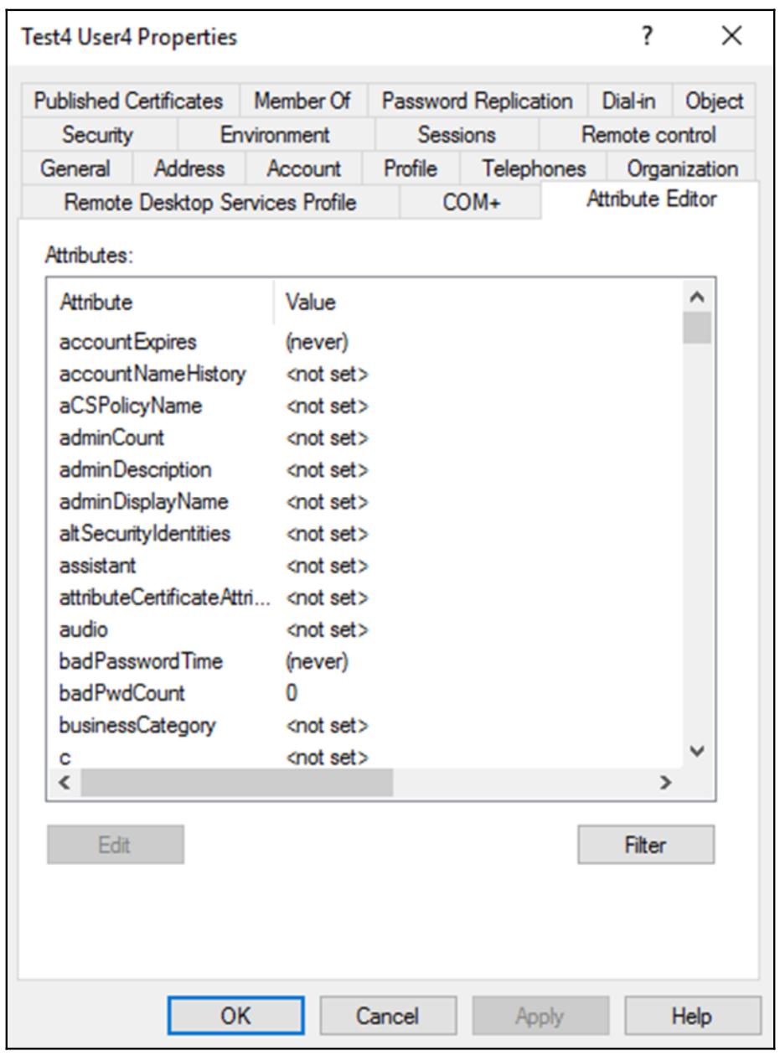Open the Security tab
The image size is (780, 1056).
pyautogui.click(x=97, y=134)
